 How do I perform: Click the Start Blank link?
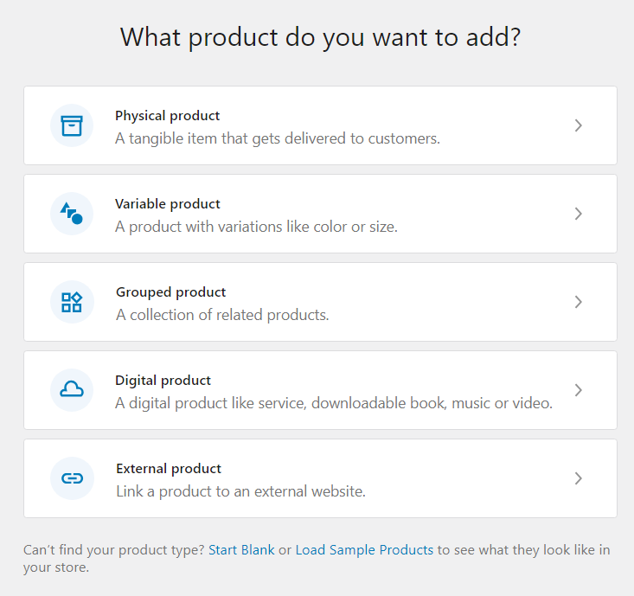[x=241, y=550]
